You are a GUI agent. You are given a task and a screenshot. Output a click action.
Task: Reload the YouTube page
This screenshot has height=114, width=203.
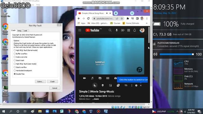(88, 18)
